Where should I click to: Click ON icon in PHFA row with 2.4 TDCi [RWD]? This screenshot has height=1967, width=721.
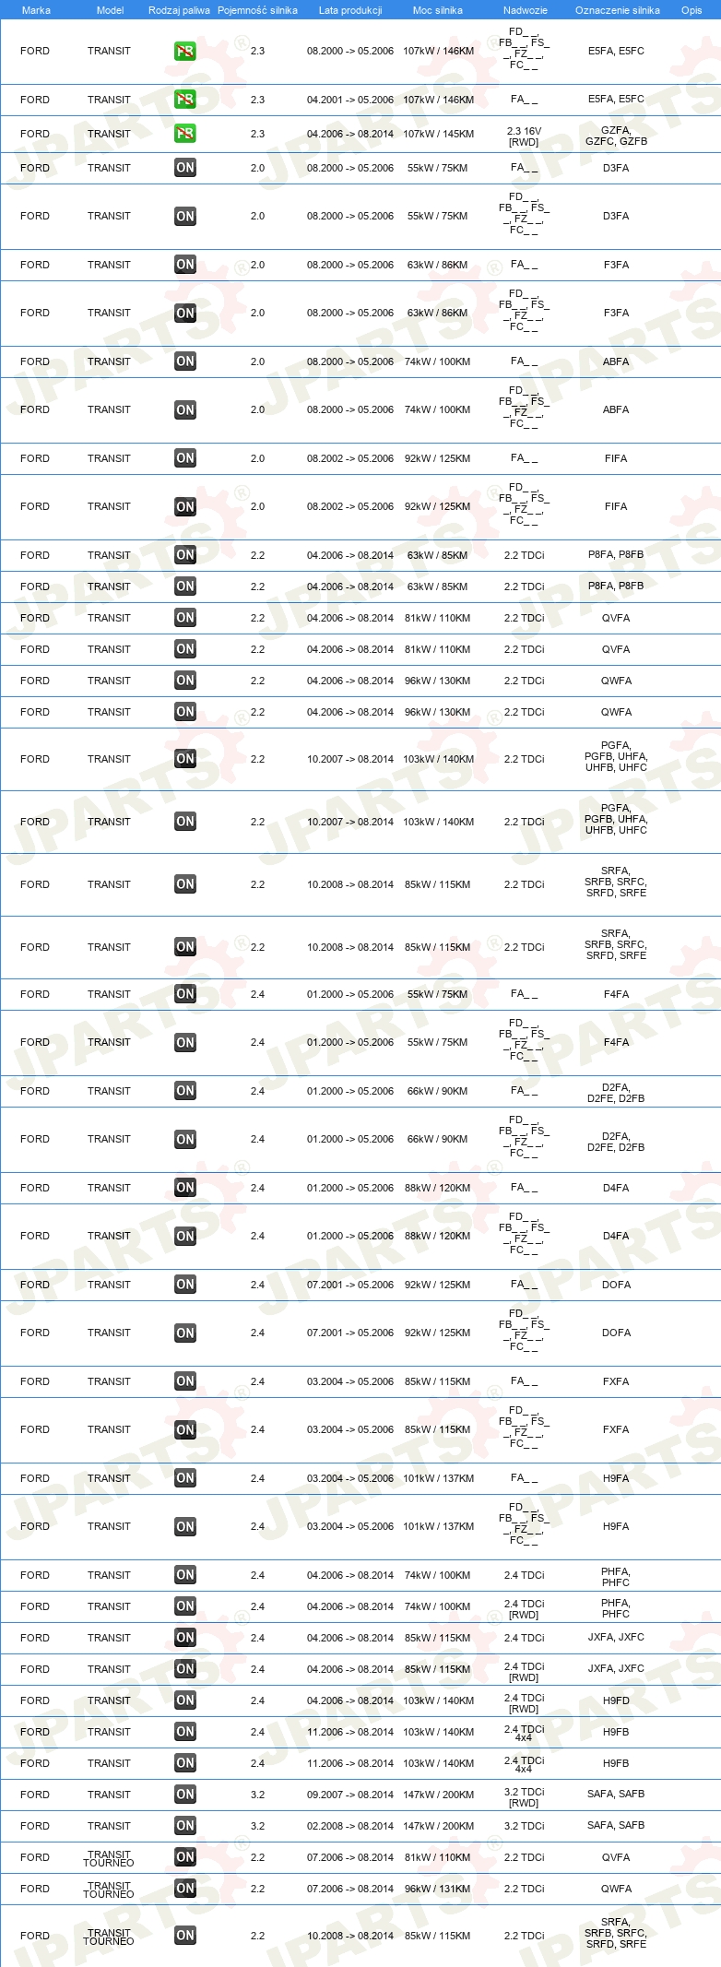point(185,1606)
